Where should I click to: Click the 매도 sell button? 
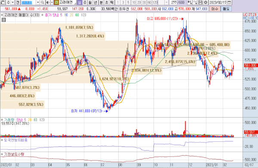pos(226,9)
